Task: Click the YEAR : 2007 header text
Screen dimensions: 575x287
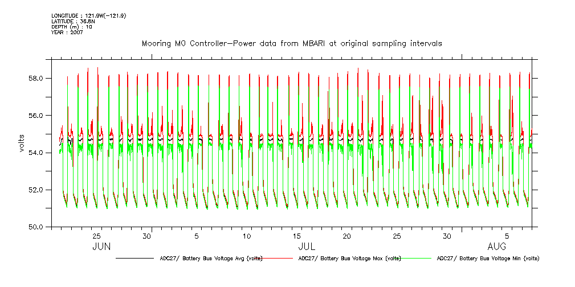Action: click(67, 32)
